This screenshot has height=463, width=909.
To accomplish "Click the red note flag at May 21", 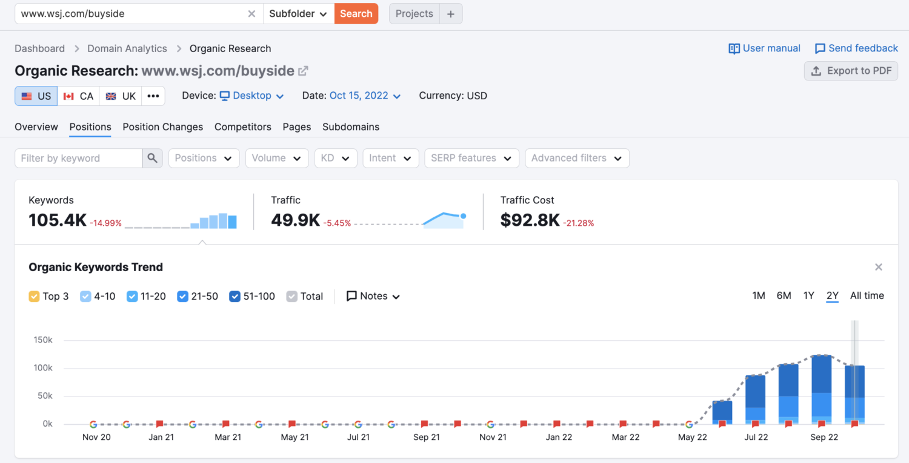I will (x=291, y=424).
